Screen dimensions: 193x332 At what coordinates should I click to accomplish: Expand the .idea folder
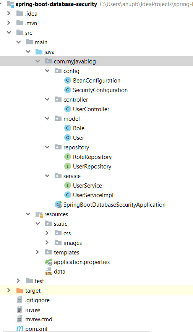pos(9,13)
